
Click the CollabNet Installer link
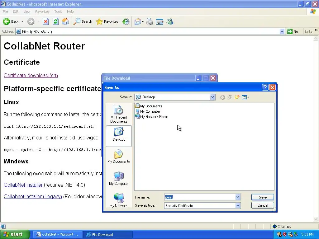click(23, 185)
